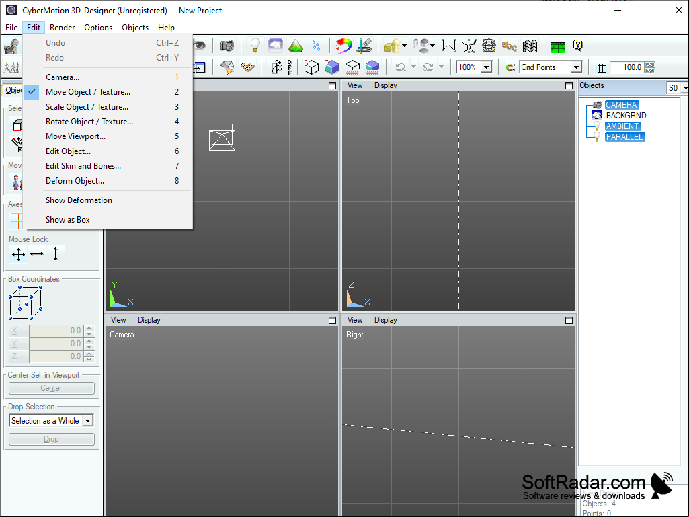Click the gray redo arrow toolbar icon
Viewport: 689px width, 517px height.
coord(428,67)
